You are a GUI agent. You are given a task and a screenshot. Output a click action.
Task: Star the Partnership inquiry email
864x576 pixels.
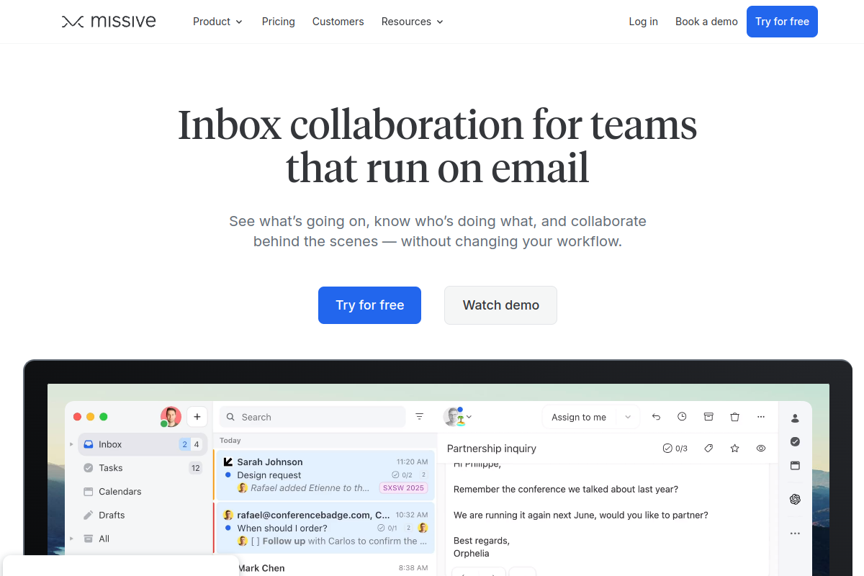734,448
